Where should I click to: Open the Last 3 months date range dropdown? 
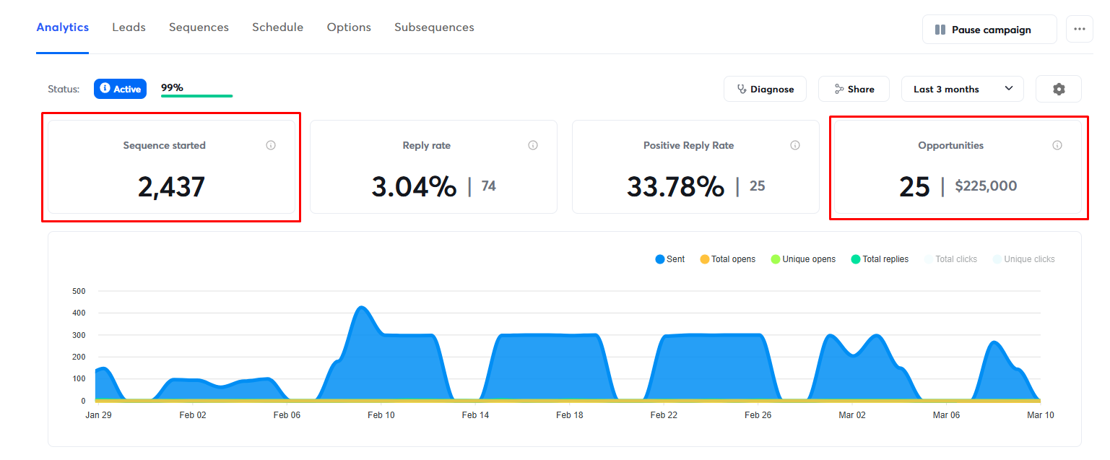point(962,88)
